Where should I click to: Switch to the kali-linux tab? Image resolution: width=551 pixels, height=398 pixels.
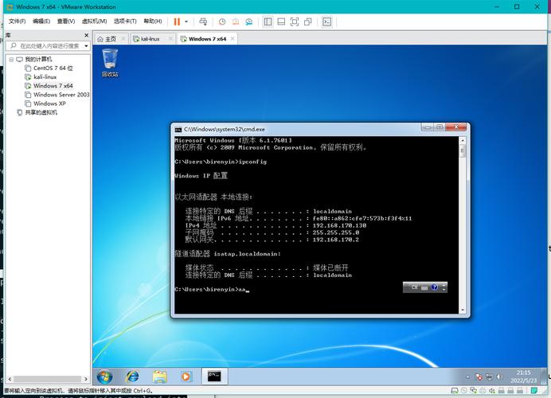(150, 38)
